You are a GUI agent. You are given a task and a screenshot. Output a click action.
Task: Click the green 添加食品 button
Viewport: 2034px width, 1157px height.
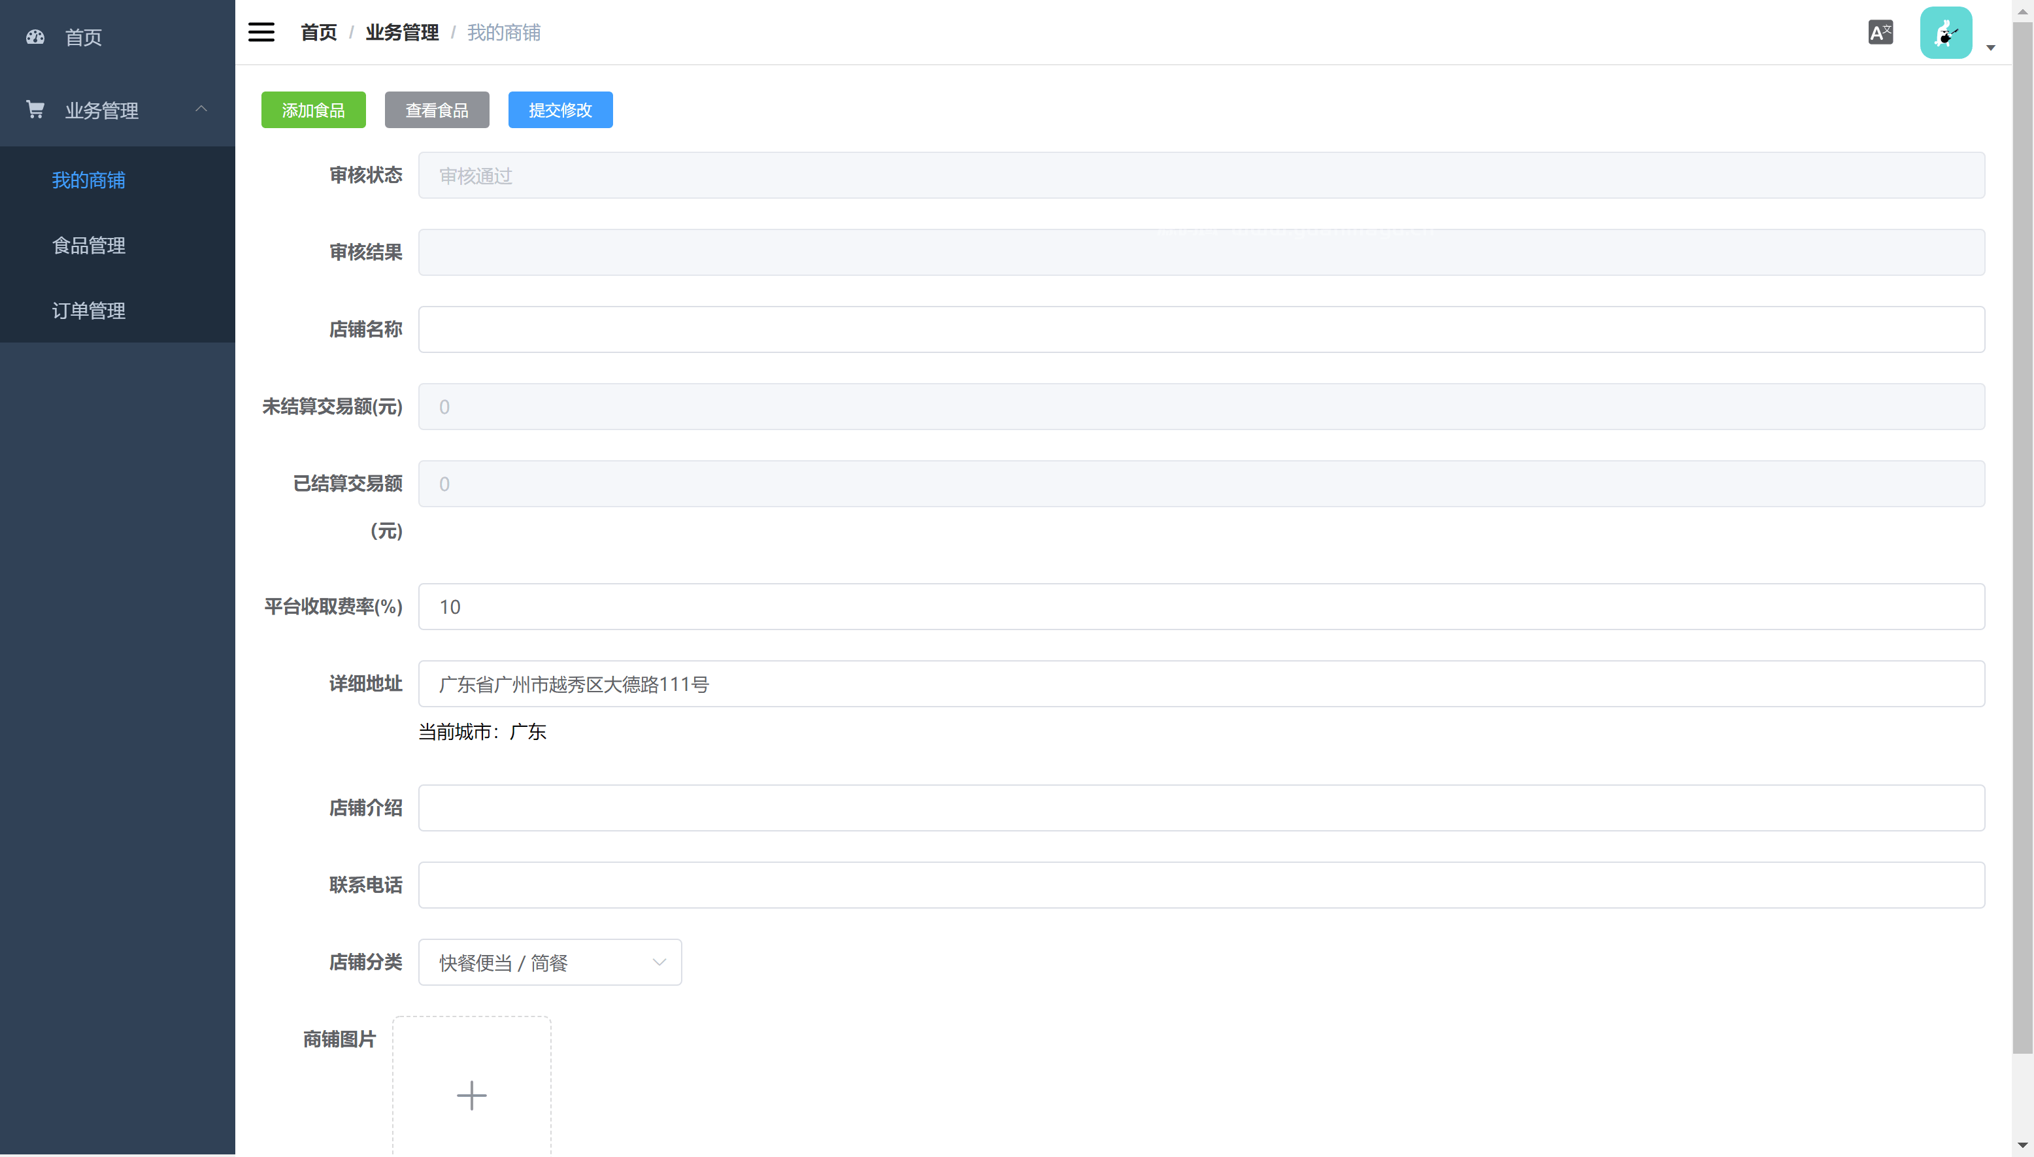tap(313, 110)
